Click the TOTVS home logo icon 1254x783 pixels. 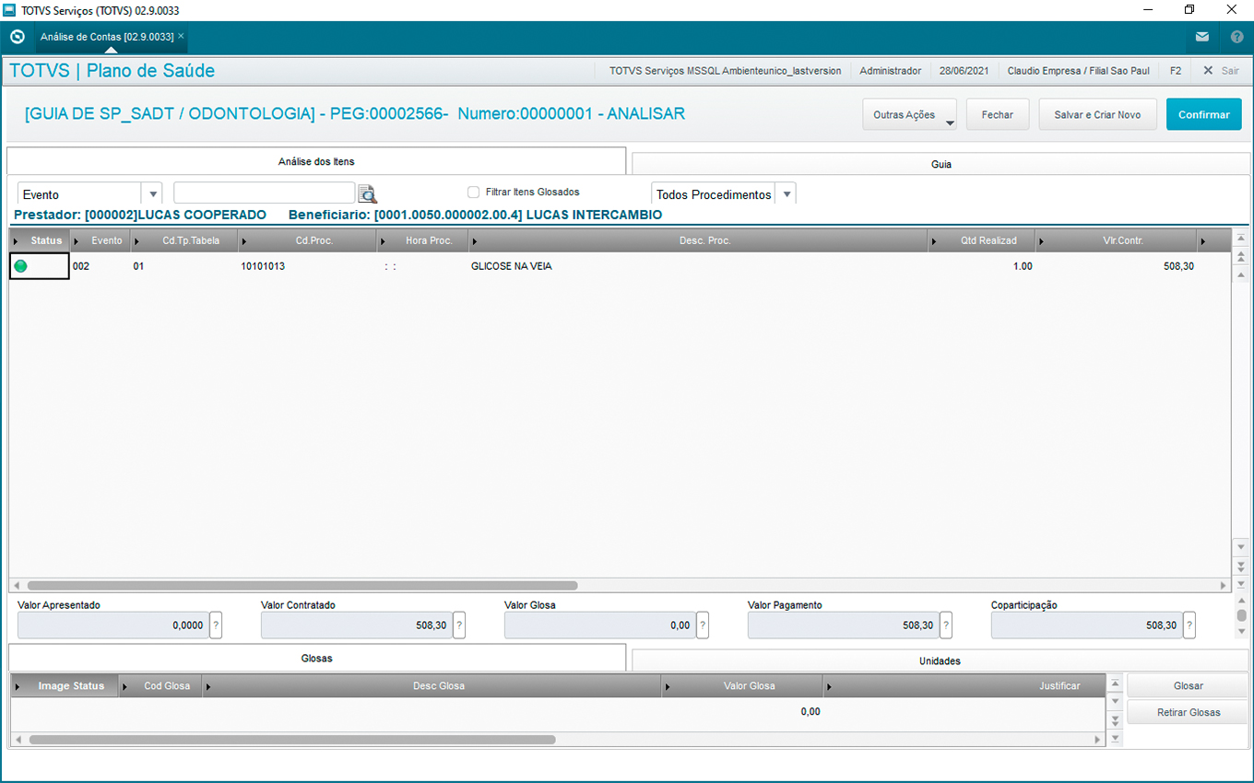17,38
